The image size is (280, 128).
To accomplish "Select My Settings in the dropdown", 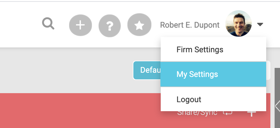I will point(213,74).
